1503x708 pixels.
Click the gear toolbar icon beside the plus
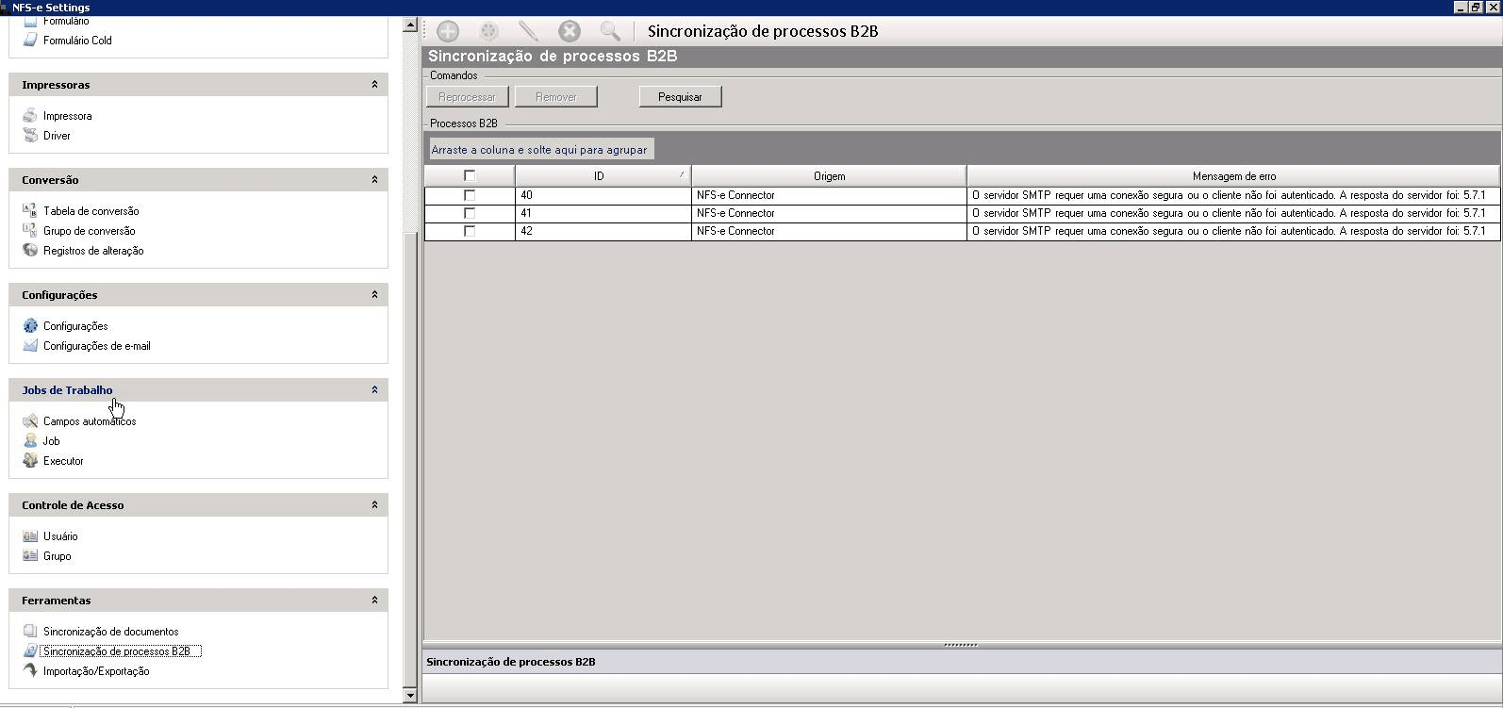[x=488, y=31]
